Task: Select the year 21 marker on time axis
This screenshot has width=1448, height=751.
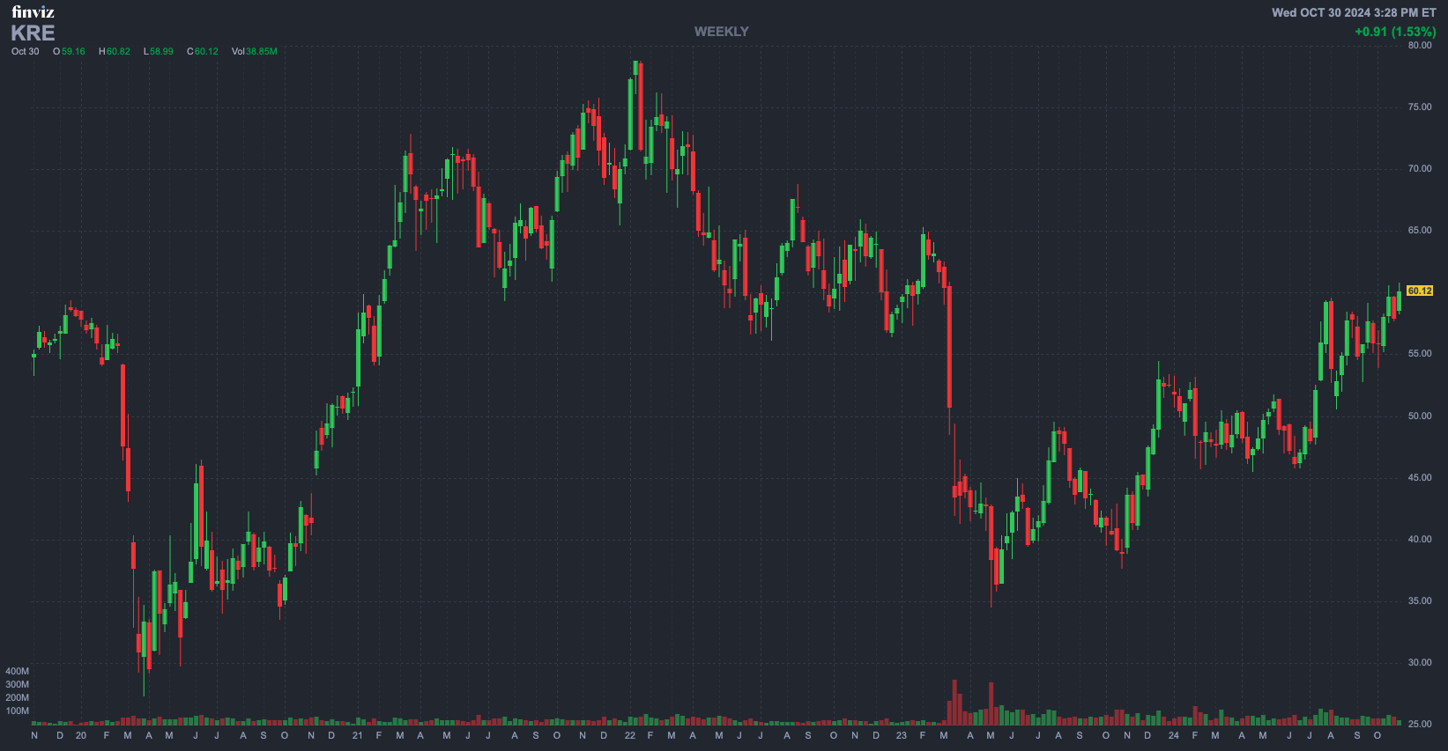Action: [x=357, y=735]
